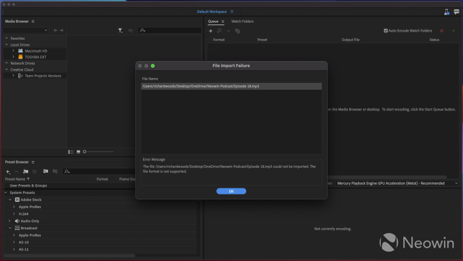Click the Start Queue green play button

pos(453,30)
